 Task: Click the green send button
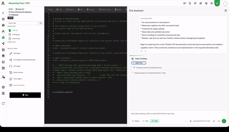click(224, 121)
